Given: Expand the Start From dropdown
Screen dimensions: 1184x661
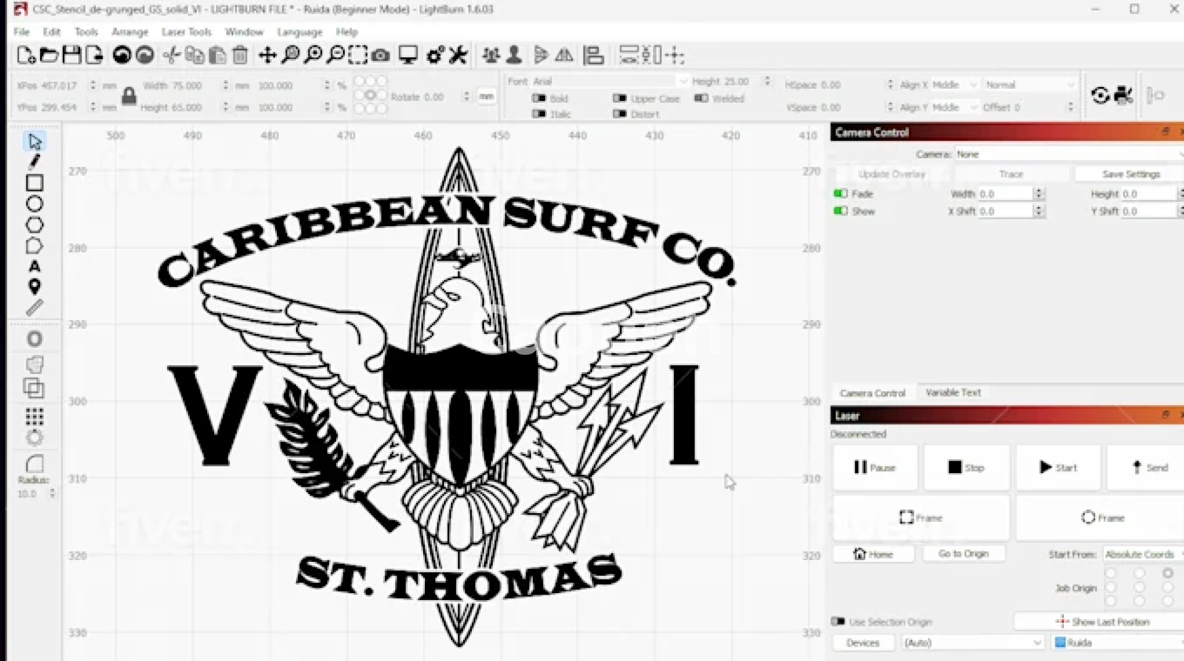Looking at the screenshot, I should (x=1142, y=554).
